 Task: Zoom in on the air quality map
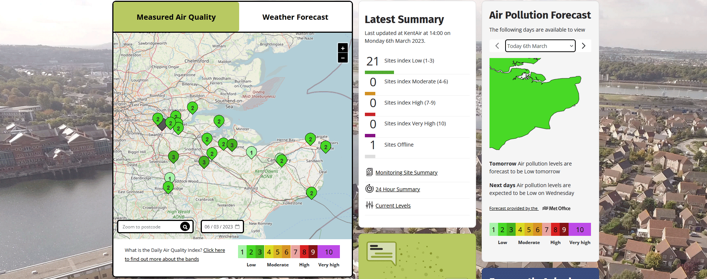click(342, 48)
